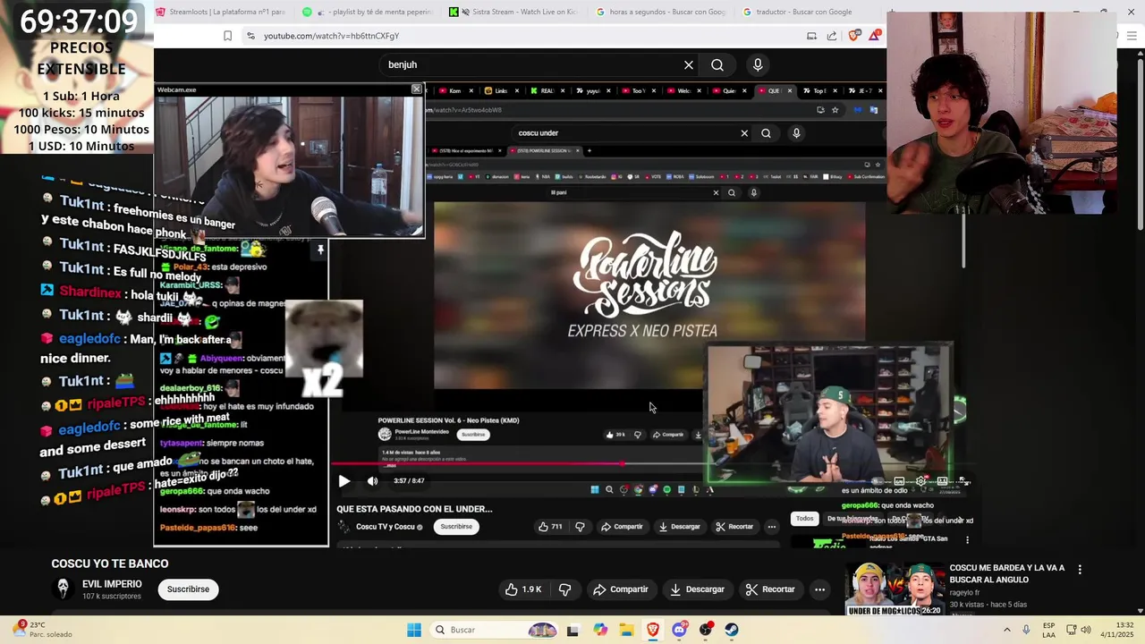
Task: Seek on the red video progress bar
Action: pos(517,463)
